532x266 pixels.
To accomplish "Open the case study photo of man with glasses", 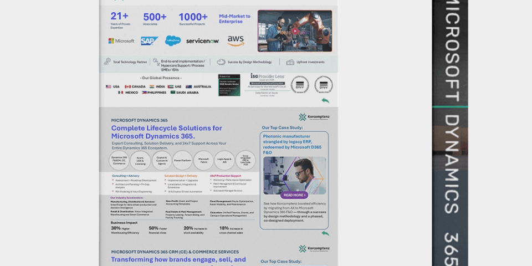I will 294,176.
